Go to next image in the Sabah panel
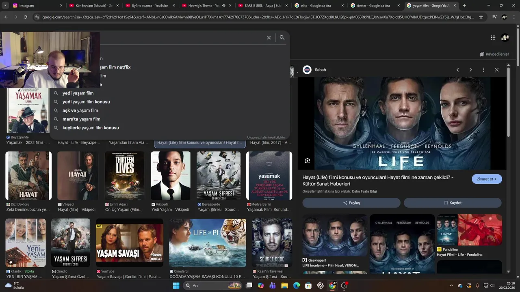 coord(470,70)
